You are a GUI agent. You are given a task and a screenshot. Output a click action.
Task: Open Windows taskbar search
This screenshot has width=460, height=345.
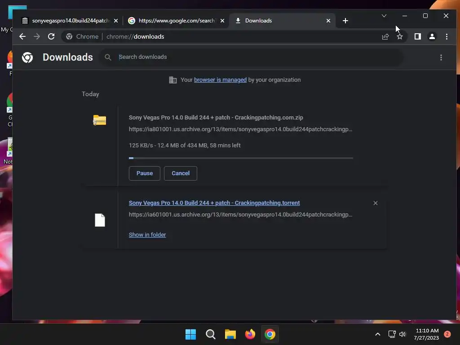pyautogui.click(x=210, y=334)
